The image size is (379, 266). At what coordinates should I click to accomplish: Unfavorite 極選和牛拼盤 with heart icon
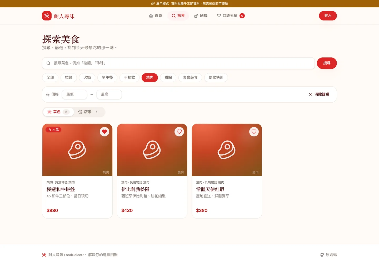click(x=104, y=132)
